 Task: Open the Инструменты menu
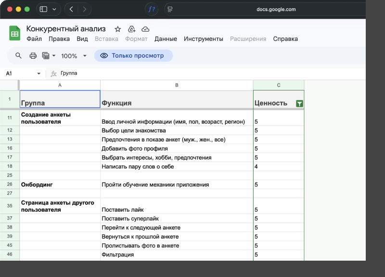point(204,39)
